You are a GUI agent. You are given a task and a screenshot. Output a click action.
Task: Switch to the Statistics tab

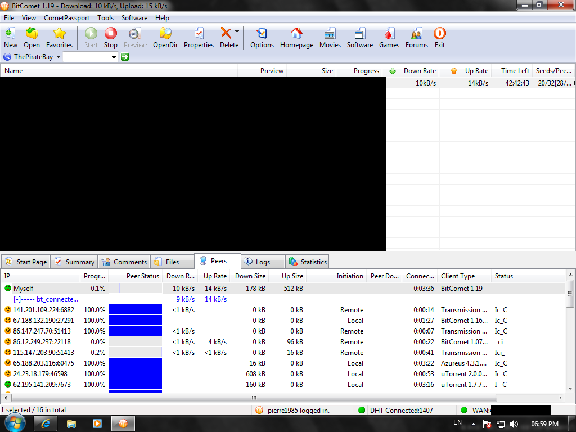point(307,262)
